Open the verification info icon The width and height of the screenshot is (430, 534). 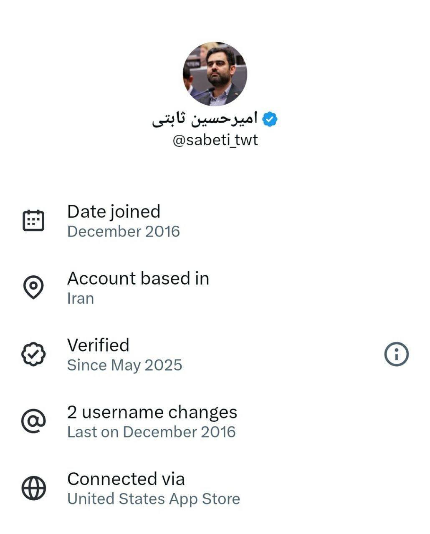pyautogui.click(x=396, y=354)
